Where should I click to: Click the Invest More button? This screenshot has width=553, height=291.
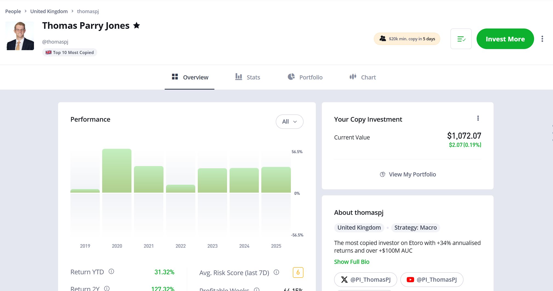click(505, 39)
